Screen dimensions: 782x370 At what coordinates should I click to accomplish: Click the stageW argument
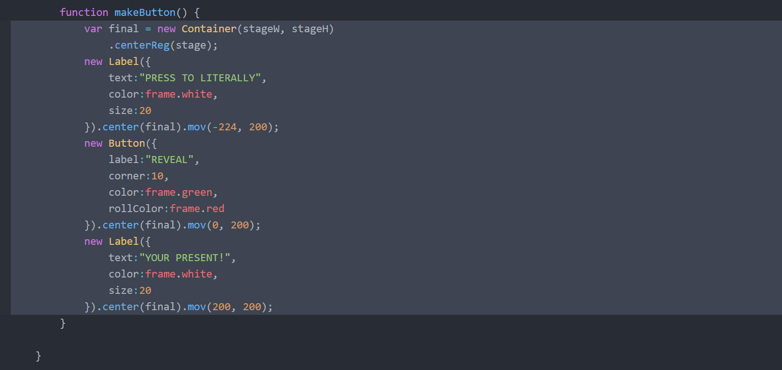261,29
